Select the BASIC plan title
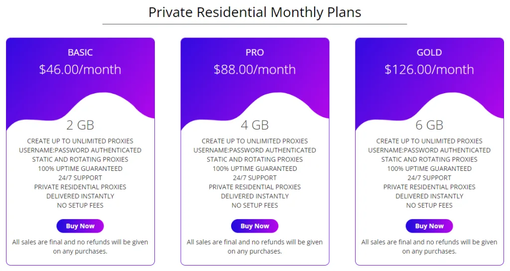 (x=80, y=52)
